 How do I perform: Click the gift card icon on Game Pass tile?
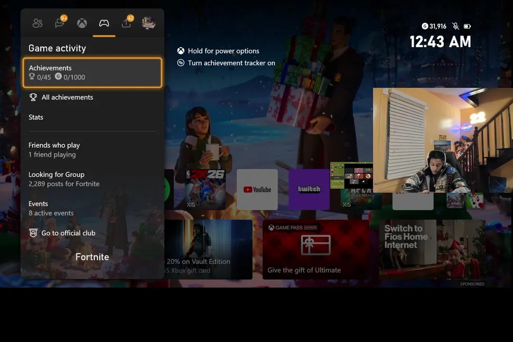[x=316, y=245]
